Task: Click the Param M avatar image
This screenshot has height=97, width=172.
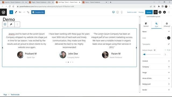Action: tap(105, 55)
